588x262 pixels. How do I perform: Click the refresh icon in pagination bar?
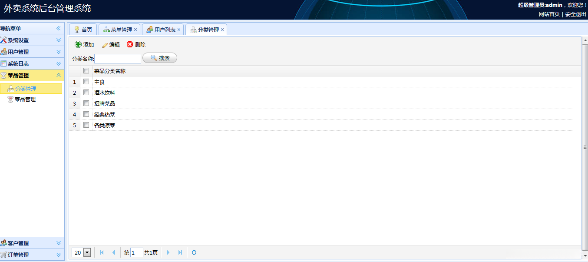coord(194,252)
